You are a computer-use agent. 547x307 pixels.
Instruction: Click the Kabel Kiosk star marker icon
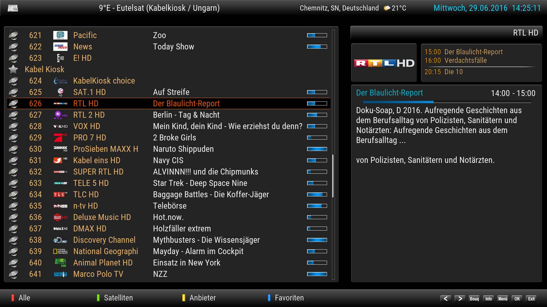click(13, 69)
